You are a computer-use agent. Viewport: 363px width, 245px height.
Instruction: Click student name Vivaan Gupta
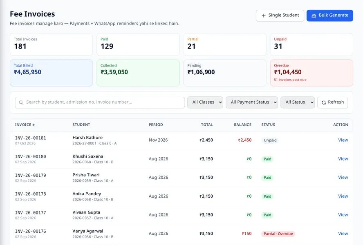click(x=86, y=212)
